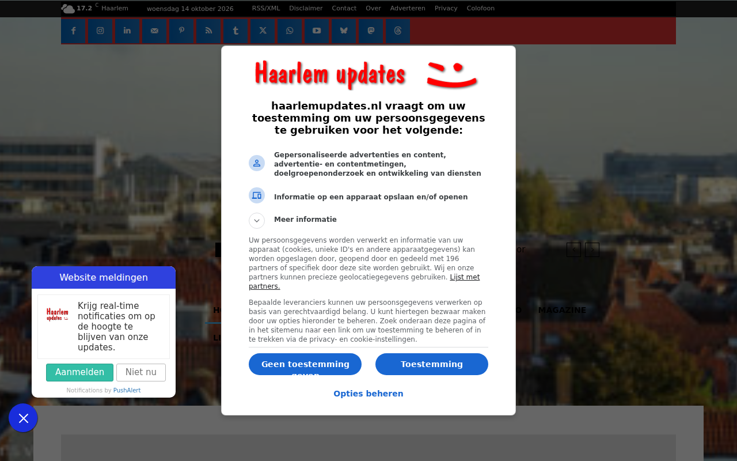The image size is (737, 461).
Task: Open the WhatsApp icon
Action: pyautogui.click(x=290, y=31)
